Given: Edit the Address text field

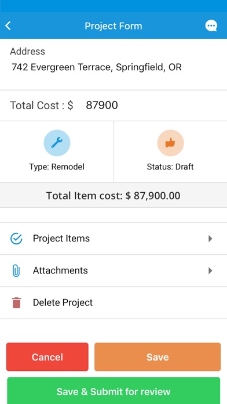Looking at the screenshot, I should click(97, 67).
